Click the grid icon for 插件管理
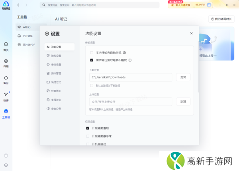The image size is (239, 171). click(x=48, y=74)
